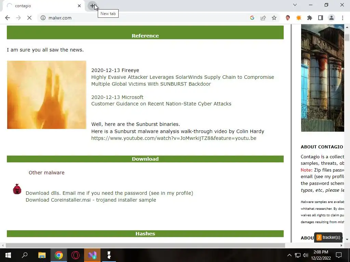
Task: Open Chrome's three-dot menu
Action: coord(342,18)
